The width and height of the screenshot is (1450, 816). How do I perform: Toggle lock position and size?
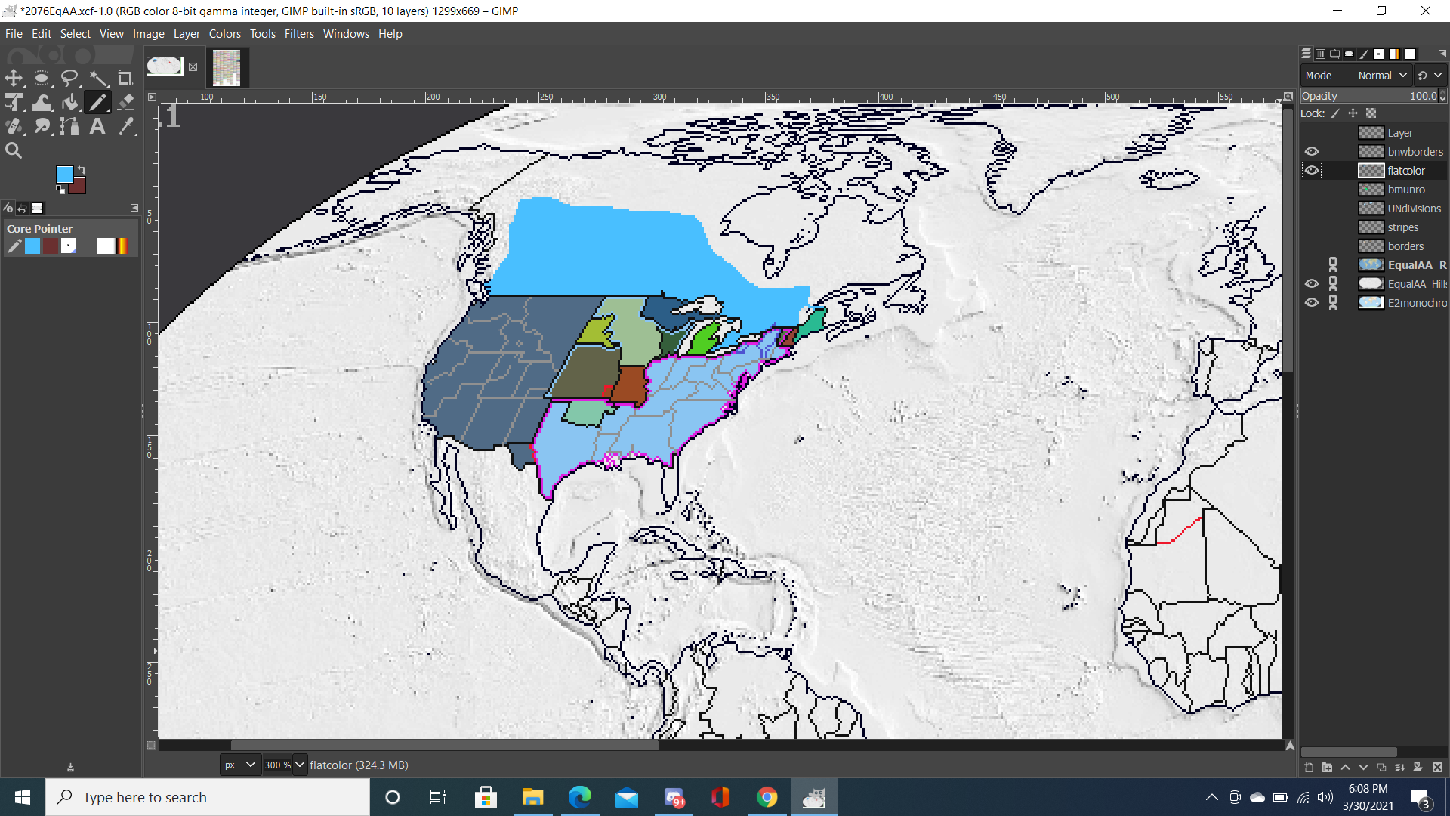pyautogui.click(x=1353, y=113)
